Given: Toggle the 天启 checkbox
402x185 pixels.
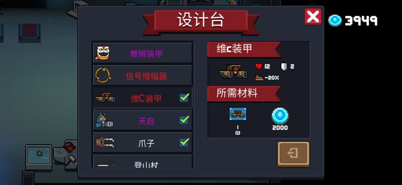Looking at the screenshot, I should click(184, 120).
